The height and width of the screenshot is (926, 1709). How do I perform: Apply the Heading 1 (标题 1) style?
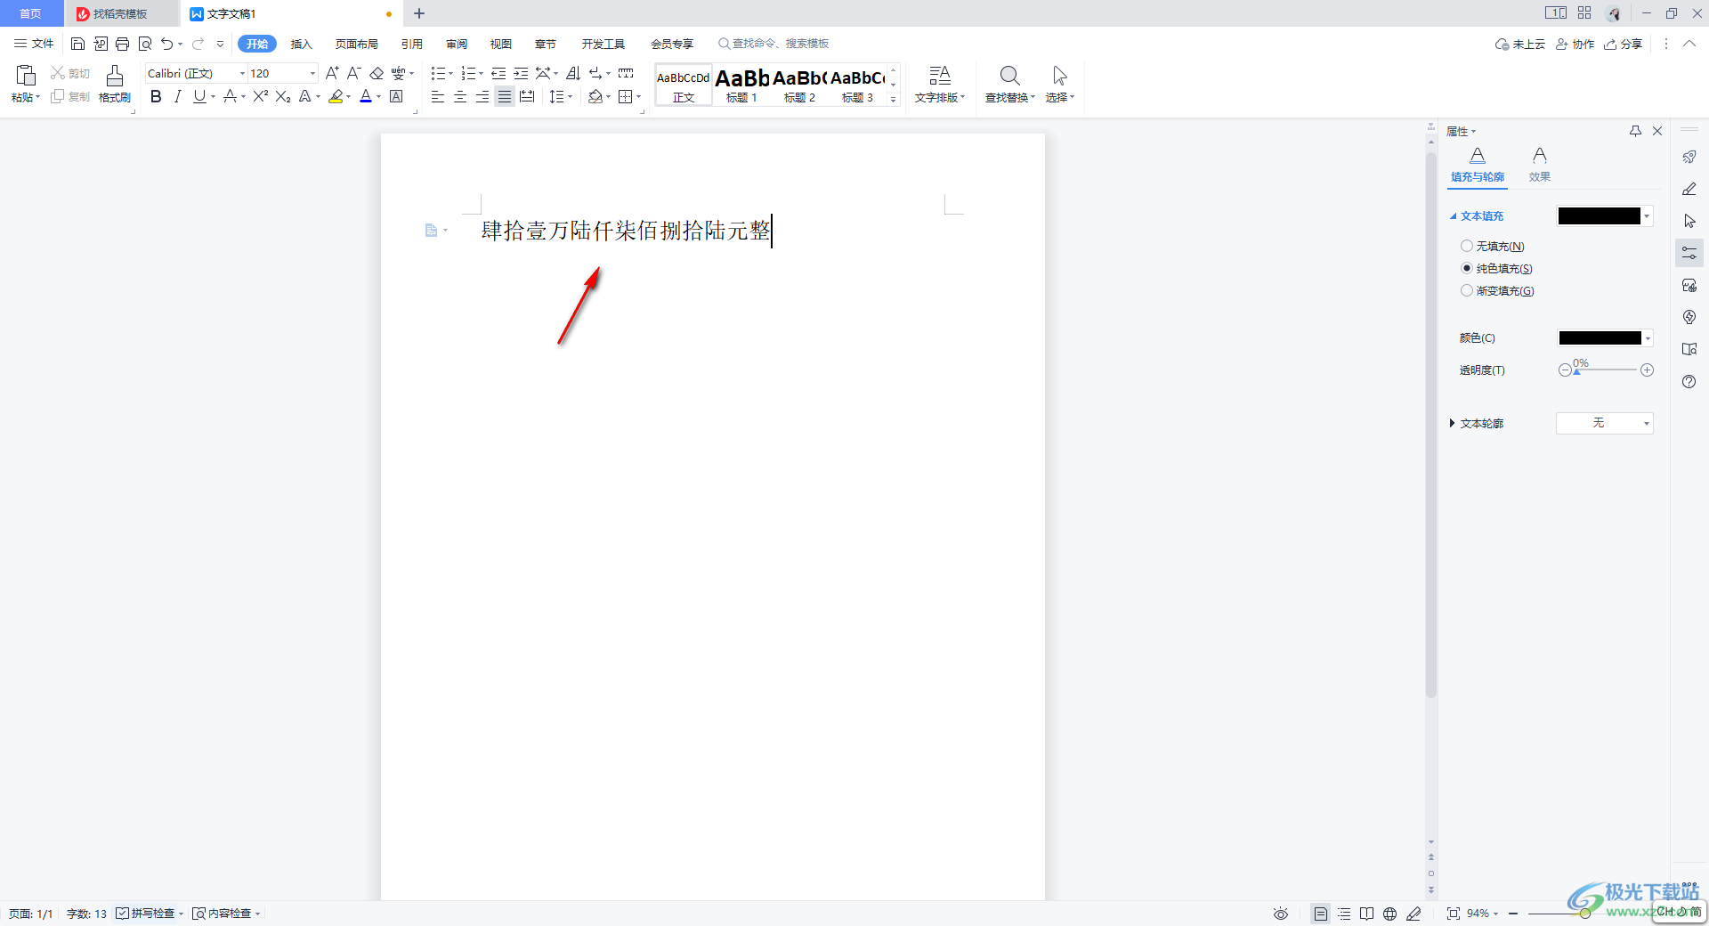741,85
